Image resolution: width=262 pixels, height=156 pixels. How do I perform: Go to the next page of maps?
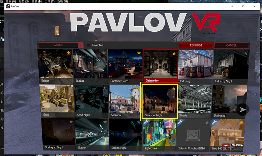(x=242, y=110)
